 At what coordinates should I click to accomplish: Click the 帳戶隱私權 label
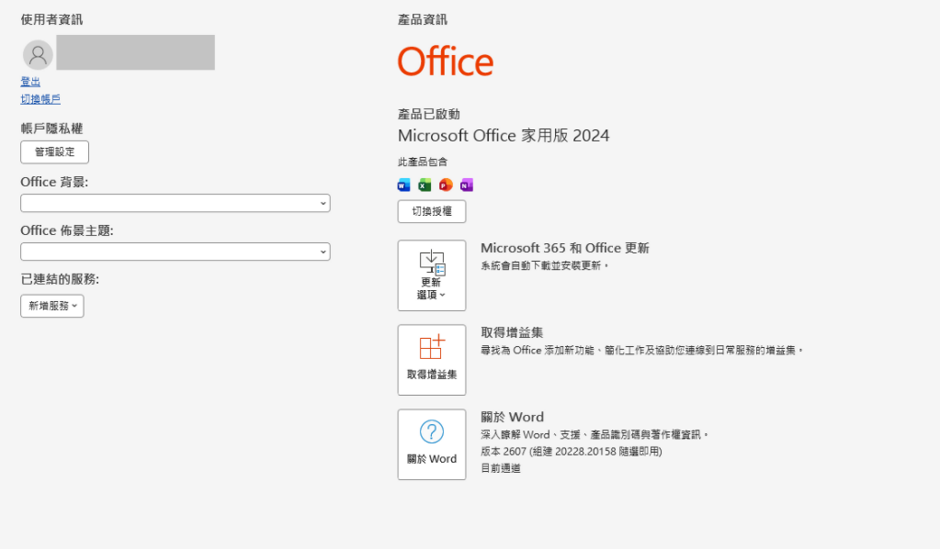(51, 129)
